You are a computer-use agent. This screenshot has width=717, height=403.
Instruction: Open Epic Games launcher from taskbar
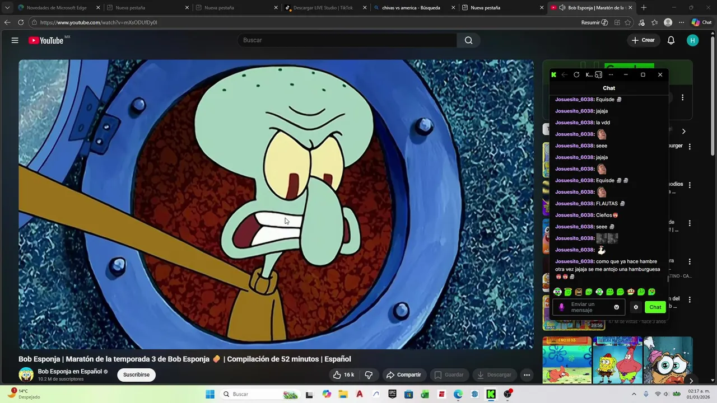[392, 394]
